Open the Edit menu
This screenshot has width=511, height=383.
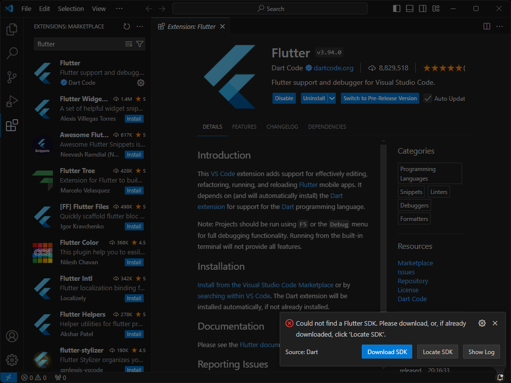click(44, 9)
